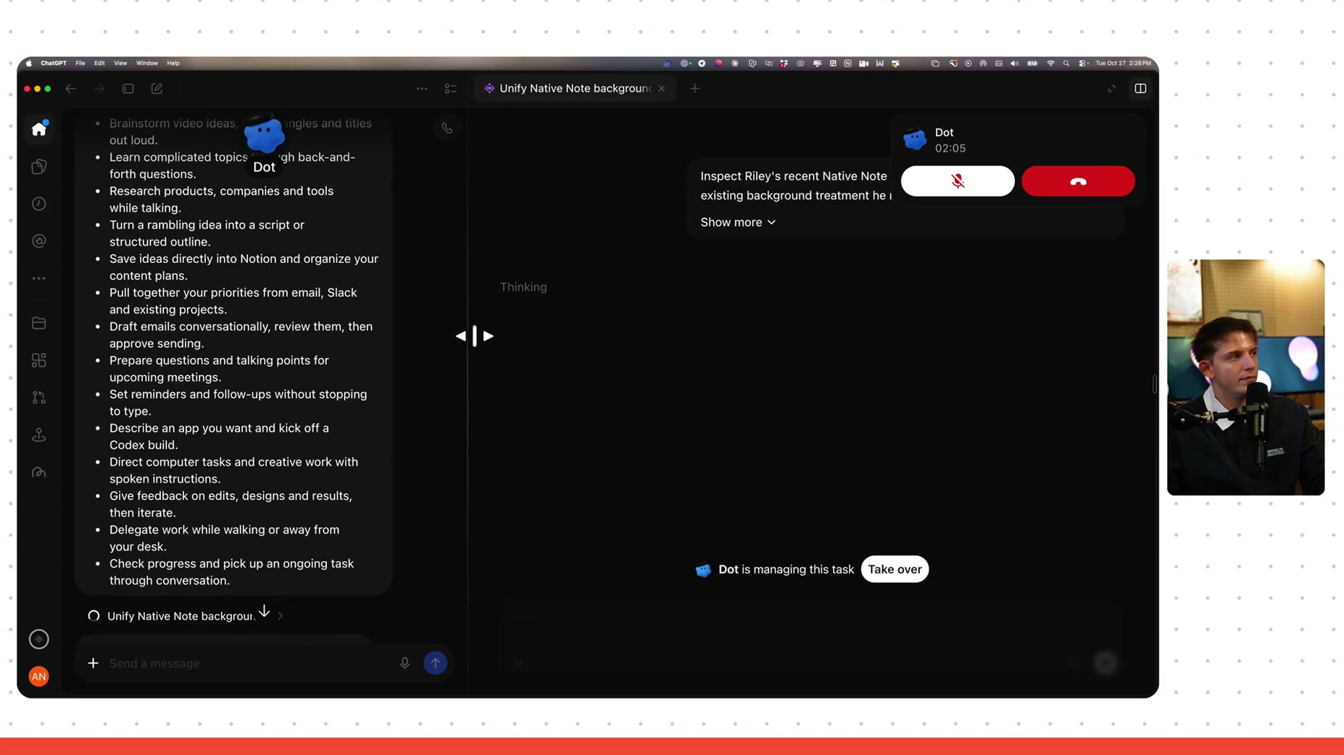Click the Dot mascot floating over the chat

[264, 135]
